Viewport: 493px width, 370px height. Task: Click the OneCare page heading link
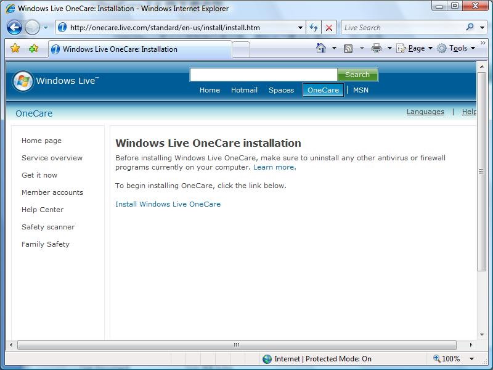click(34, 113)
